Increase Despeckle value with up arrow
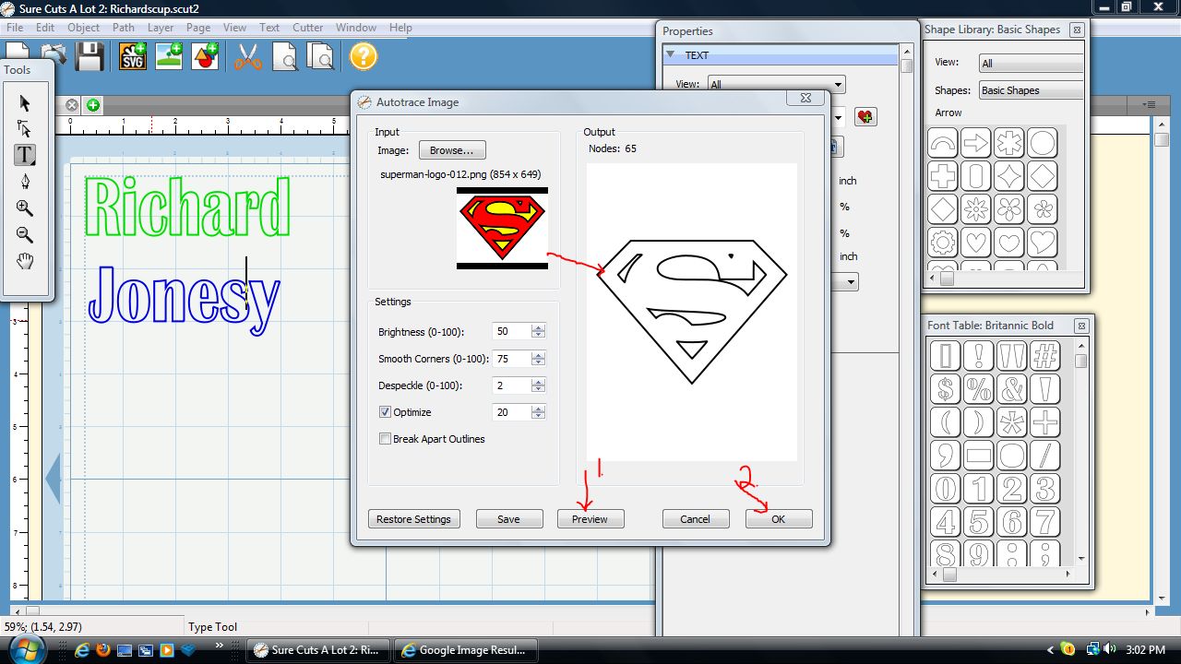Viewport: 1181px width, 664px height. (539, 381)
